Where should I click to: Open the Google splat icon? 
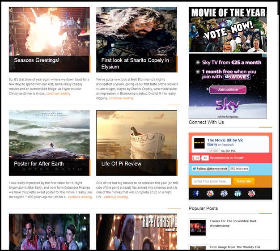pos(224,193)
